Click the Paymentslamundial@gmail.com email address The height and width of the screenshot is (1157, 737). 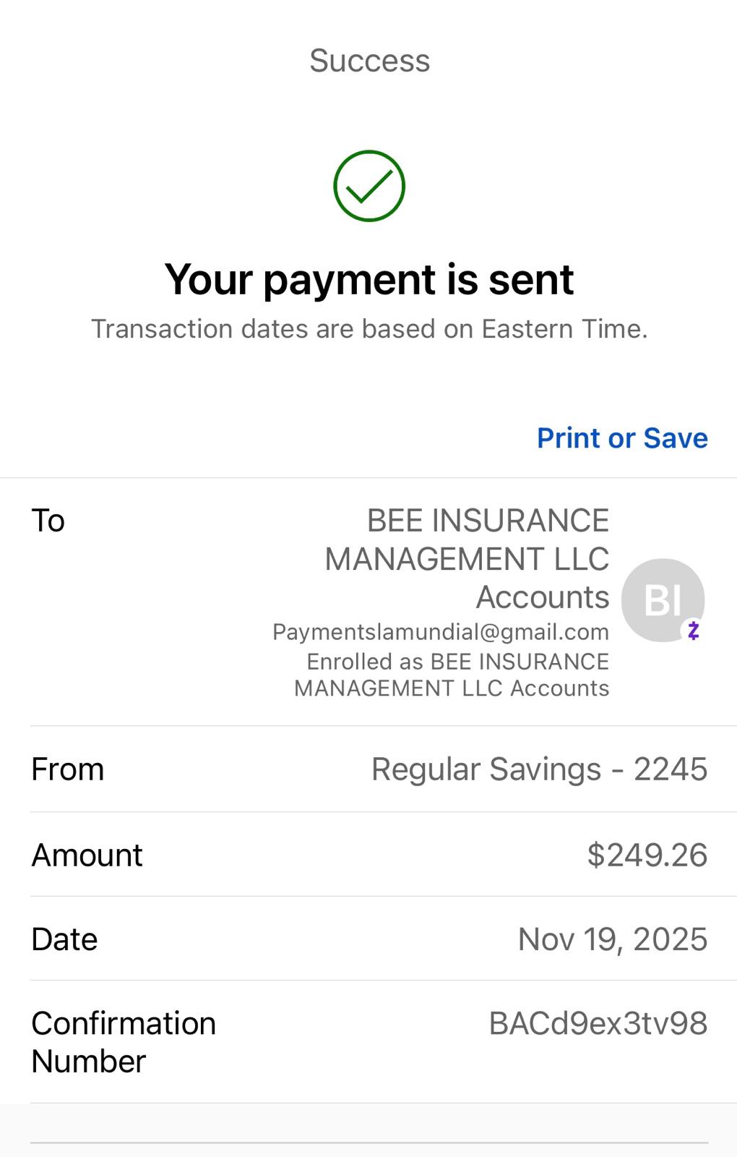coord(440,632)
